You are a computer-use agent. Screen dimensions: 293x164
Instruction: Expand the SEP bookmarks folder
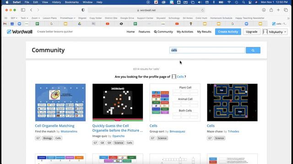pos(14,18)
